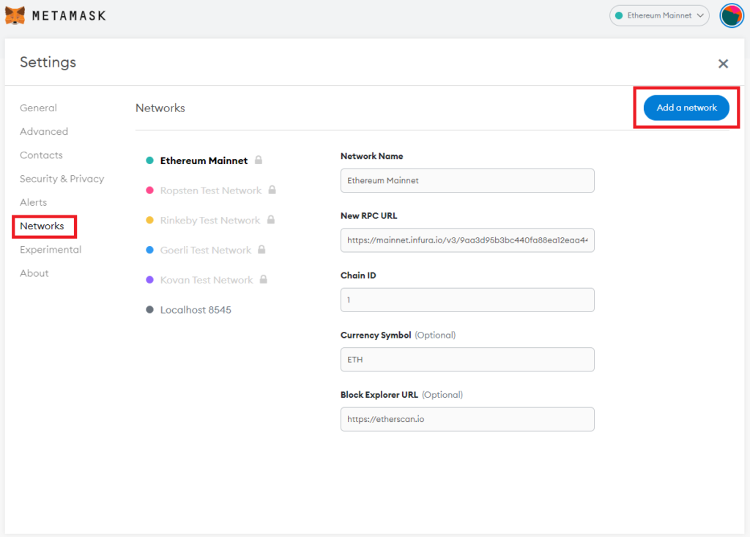Click the Settings page title

[48, 62]
